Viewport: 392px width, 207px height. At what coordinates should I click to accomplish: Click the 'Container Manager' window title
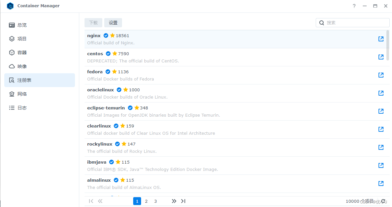click(x=38, y=6)
